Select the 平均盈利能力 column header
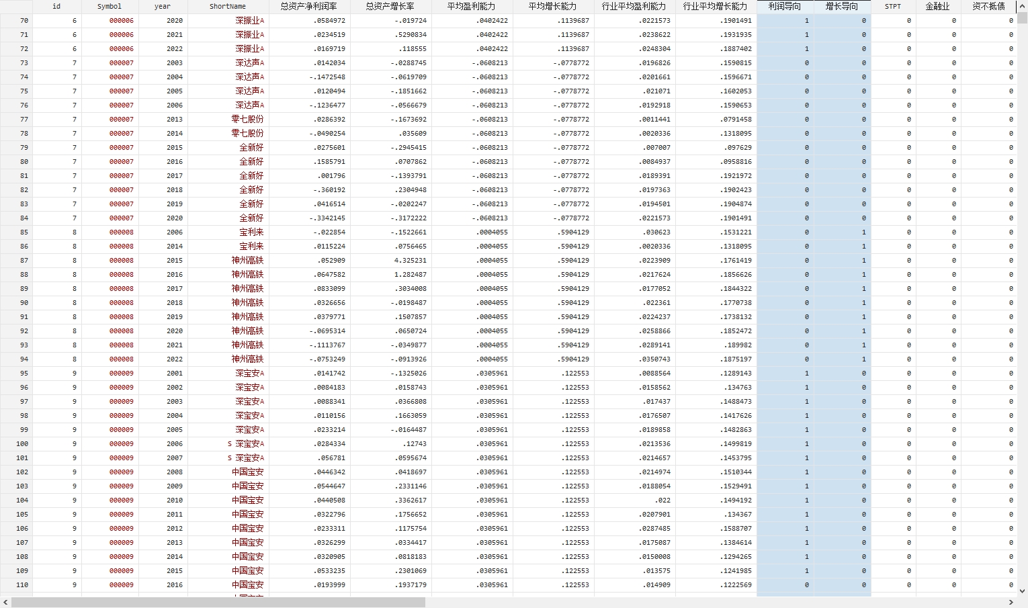The width and height of the screenshot is (1028, 608). point(472,6)
